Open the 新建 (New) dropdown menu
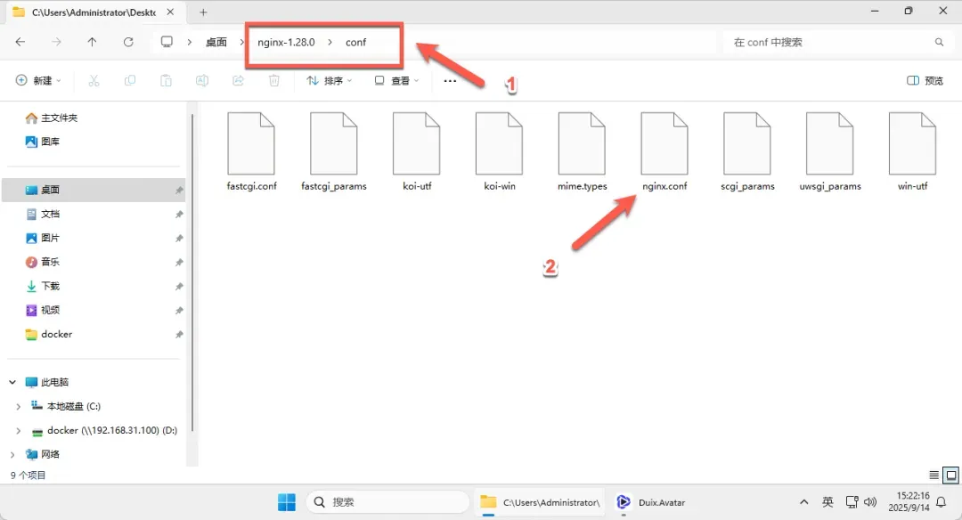The width and height of the screenshot is (962, 520). click(37, 80)
